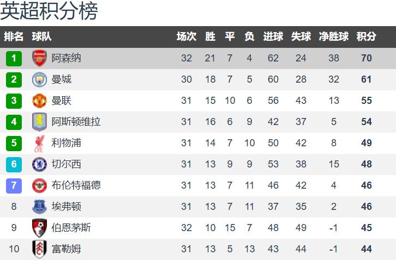Open the 阿森纳 team link

(x=66, y=58)
